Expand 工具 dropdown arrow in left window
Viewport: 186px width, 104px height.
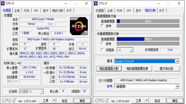tap(54, 101)
